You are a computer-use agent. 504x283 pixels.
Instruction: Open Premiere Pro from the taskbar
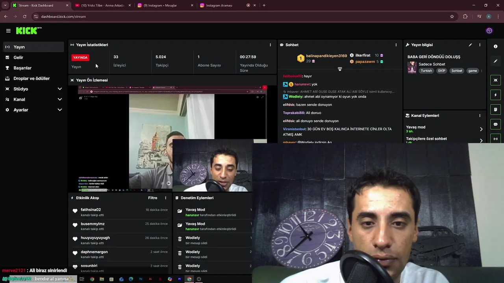pyautogui.click(x=180, y=279)
